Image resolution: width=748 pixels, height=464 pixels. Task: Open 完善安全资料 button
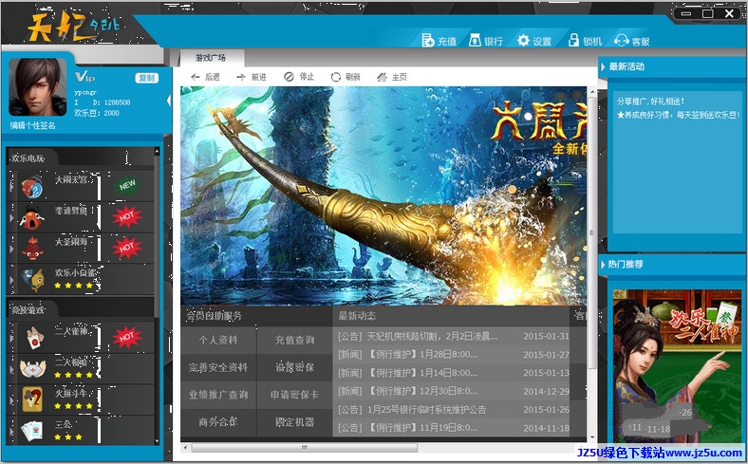pos(218,367)
